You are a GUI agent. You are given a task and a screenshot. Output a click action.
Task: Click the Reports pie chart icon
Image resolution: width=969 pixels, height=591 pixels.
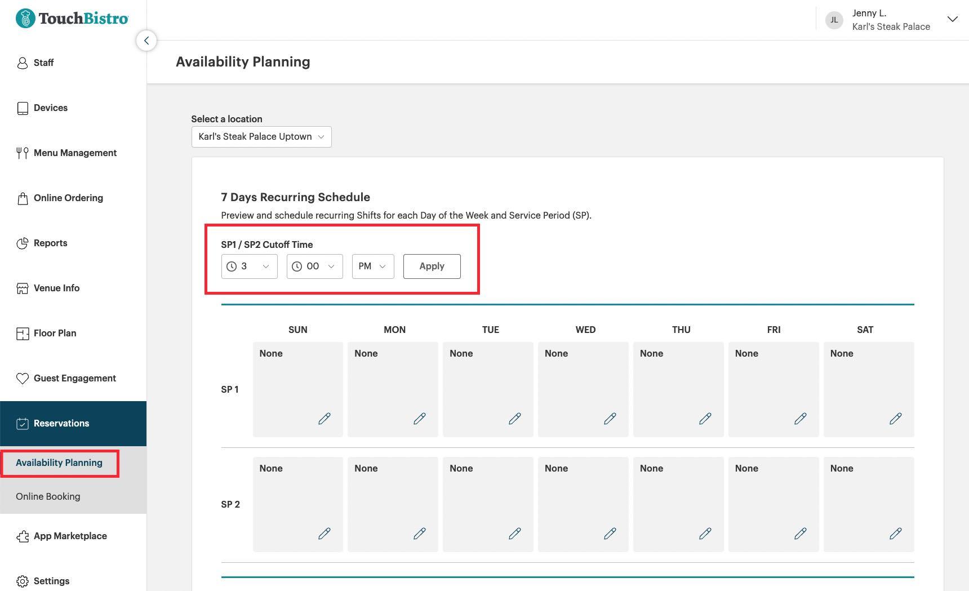(23, 243)
